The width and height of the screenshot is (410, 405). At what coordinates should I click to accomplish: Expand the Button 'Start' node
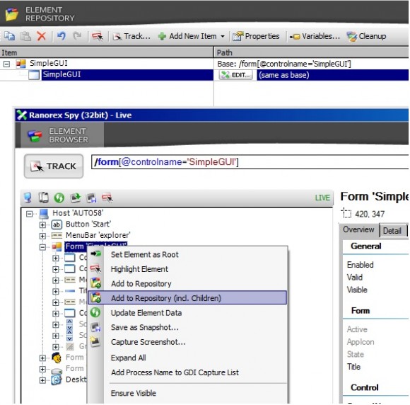point(42,224)
